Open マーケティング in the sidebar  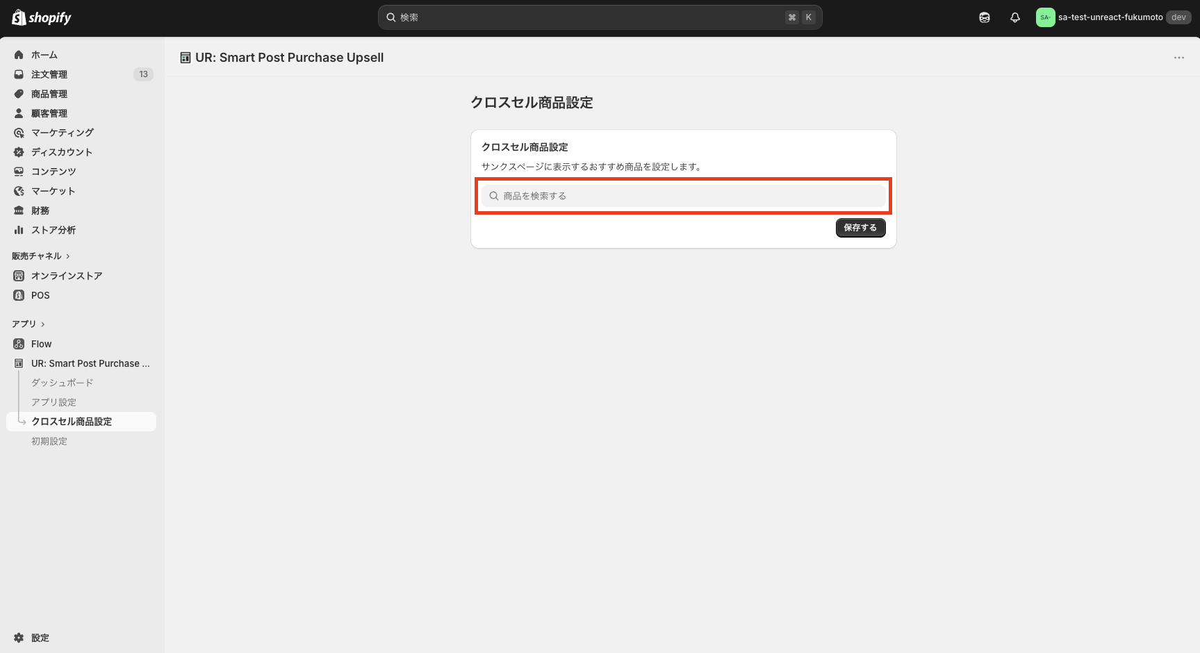click(81, 133)
